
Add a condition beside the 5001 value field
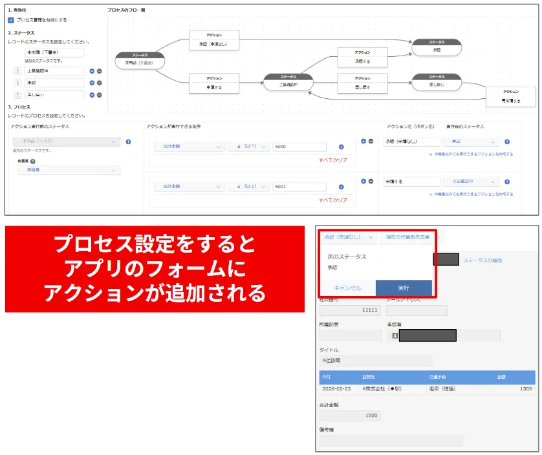pos(341,187)
